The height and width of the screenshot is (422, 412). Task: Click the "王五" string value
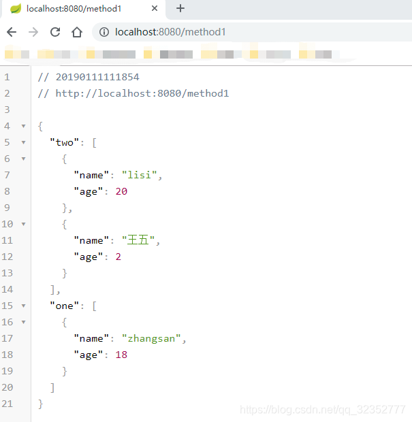point(138,240)
